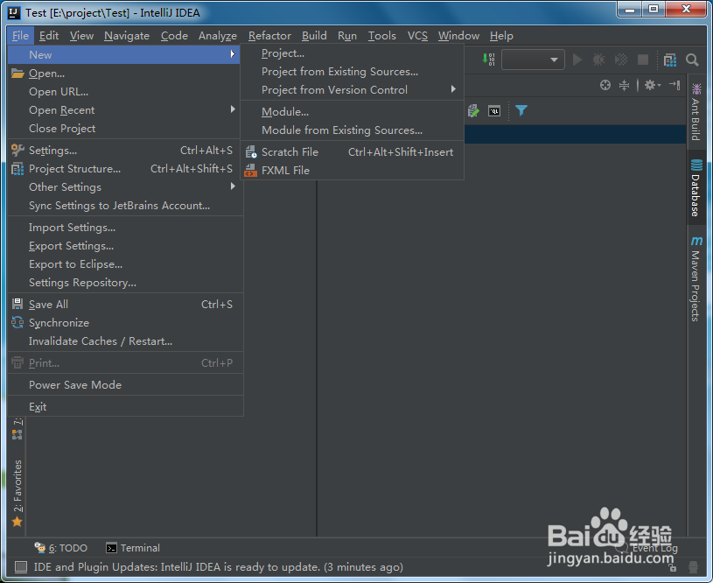Create new Project... from submenu
This screenshot has width=713, height=583.
click(x=352, y=53)
